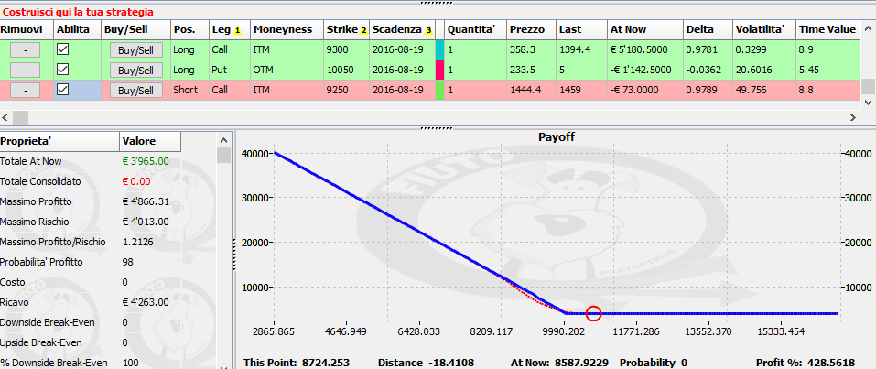Click Buy/Sell button for Short Call row
The image size is (876, 369).
(135, 90)
